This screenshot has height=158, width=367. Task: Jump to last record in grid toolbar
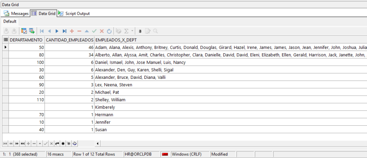pyautogui.click(x=64, y=31)
